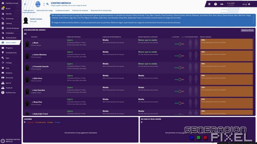Open Tácticas icon in sidebar
Viewport: 257px width, 144px height.
point(3,23)
